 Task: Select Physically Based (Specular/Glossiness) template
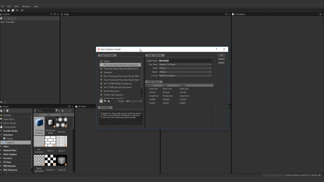pos(121,68)
